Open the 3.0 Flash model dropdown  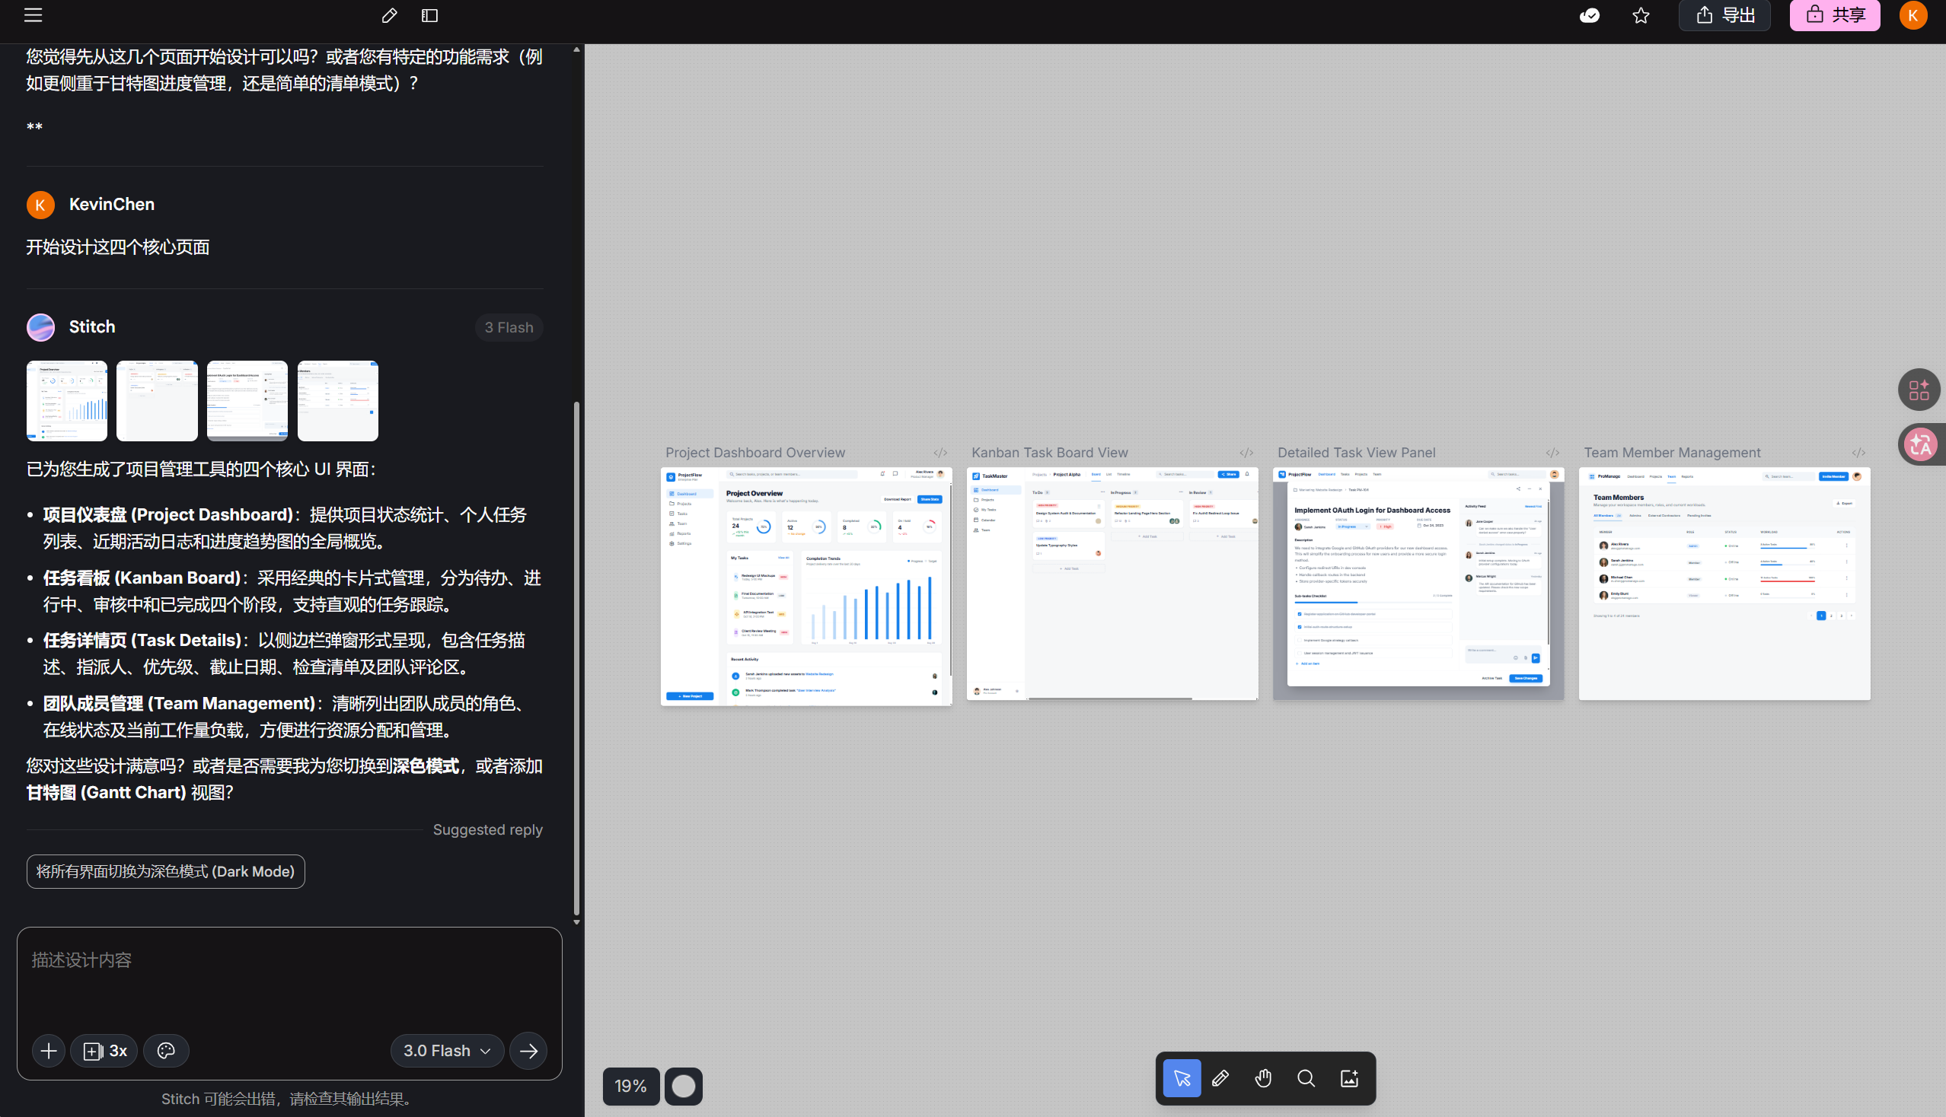point(447,1050)
